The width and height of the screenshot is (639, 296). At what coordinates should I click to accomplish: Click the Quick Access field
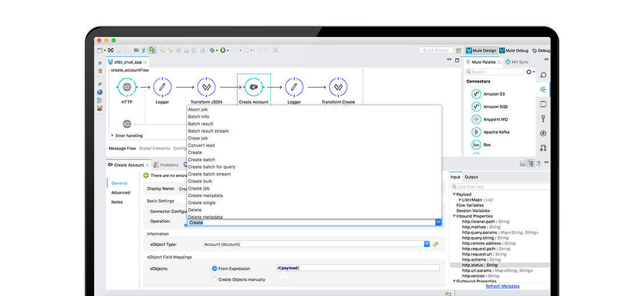[x=436, y=50]
